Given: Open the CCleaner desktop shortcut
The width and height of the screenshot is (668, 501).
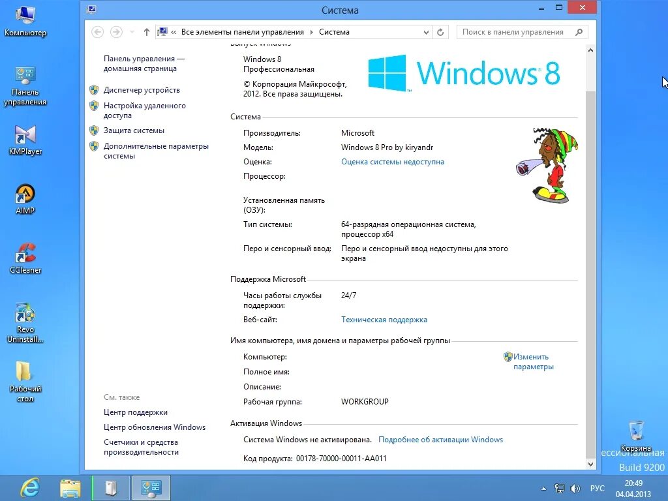Looking at the screenshot, I should [x=25, y=258].
